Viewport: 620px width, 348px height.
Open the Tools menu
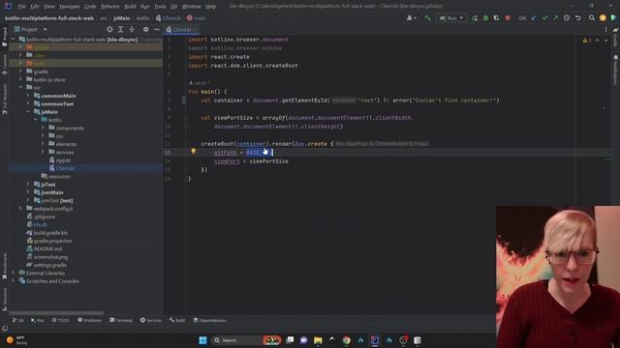click(x=160, y=7)
